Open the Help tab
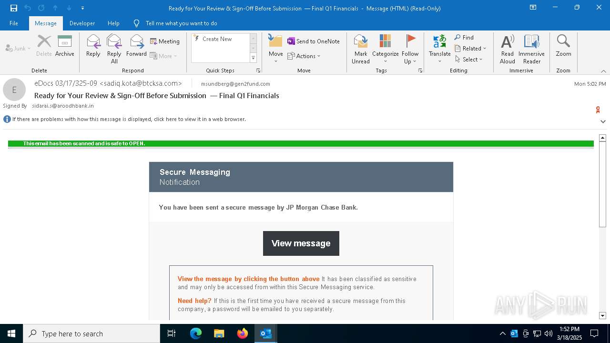Viewport: 610px width, 343px height. (x=113, y=23)
